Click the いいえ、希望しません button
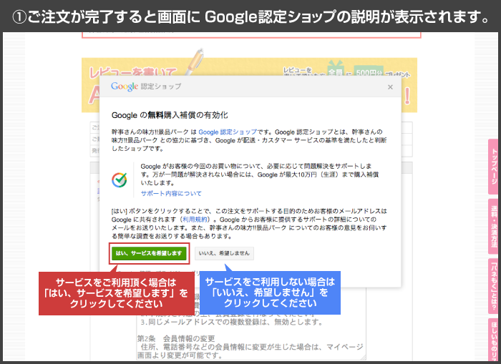This screenshot has height=364, width=501. coord(224,253)
